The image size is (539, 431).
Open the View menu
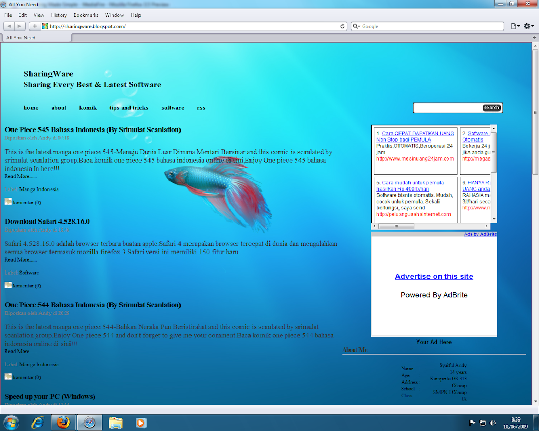tap(39, 15)
